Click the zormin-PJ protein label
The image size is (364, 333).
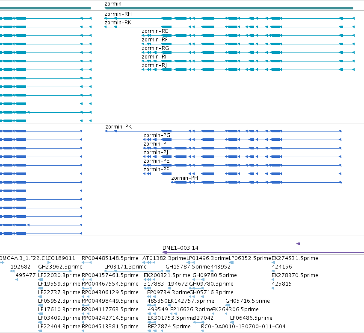coord(156,153)
